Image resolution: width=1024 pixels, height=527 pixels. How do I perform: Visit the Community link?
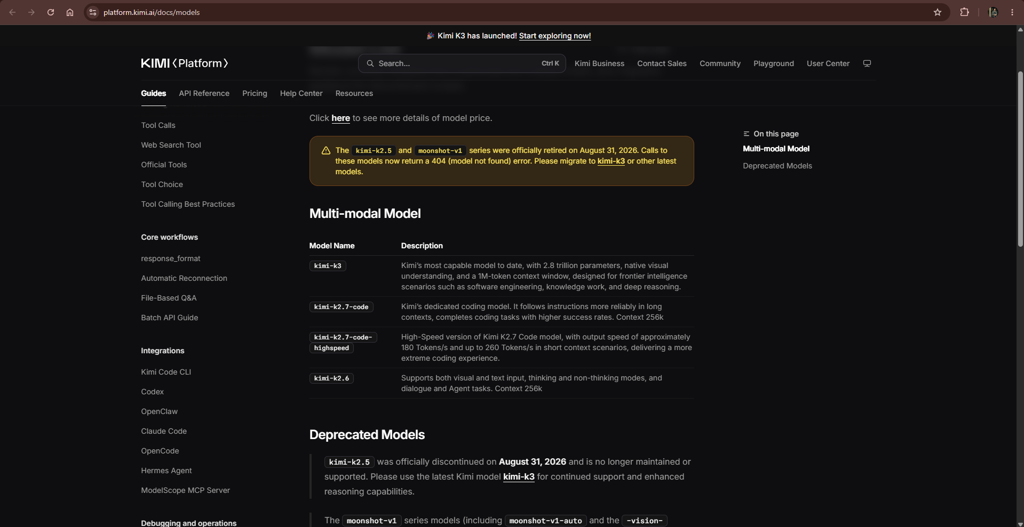tap(720, 63)
